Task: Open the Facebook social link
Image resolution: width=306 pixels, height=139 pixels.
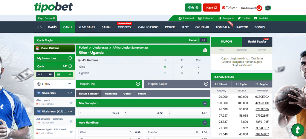Action: 186,18
